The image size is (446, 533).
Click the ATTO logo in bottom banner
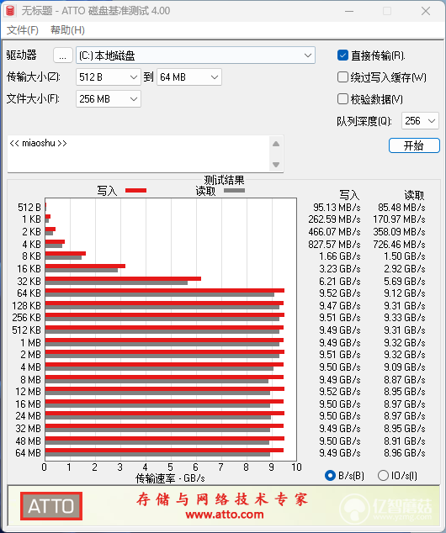pyautogui.click(x=51, y=506)
